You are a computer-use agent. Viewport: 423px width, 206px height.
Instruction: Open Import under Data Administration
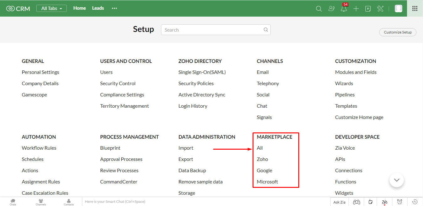(186, 148)
